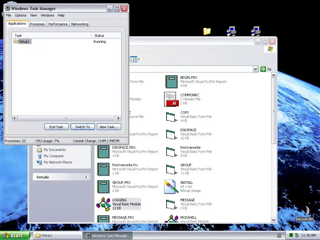
Task: Click the task list left scroll arrow
Action: tap(14, 118)
